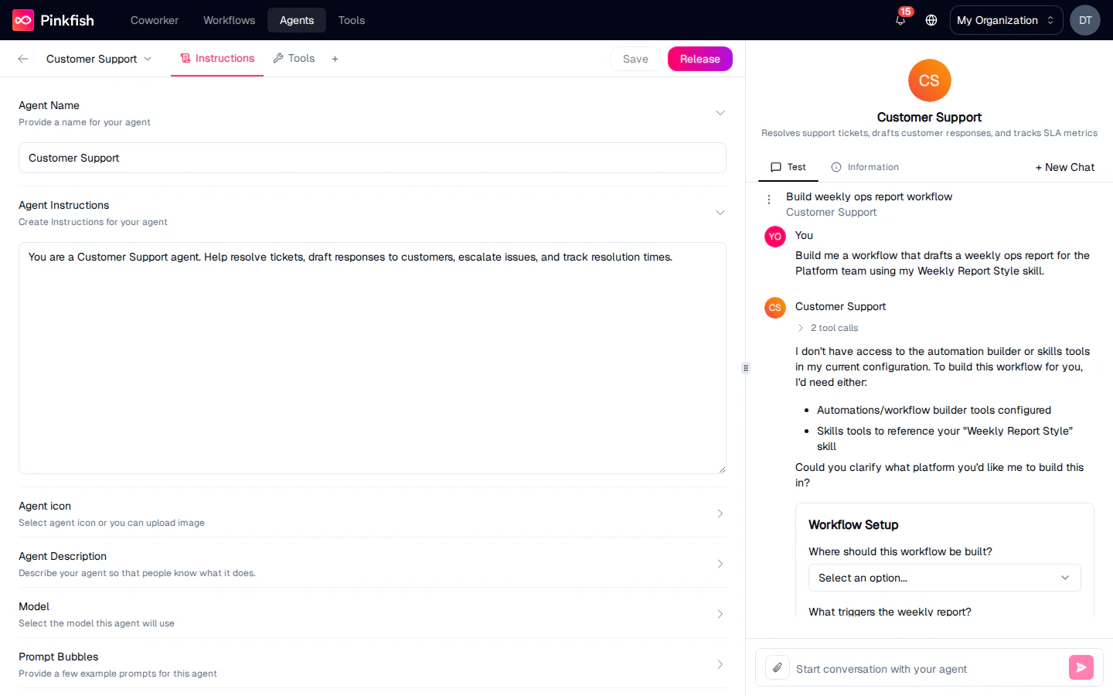The image size is (1113, 696).
Task: Add a new tab with the plus icon
Action: coord(335,58)
